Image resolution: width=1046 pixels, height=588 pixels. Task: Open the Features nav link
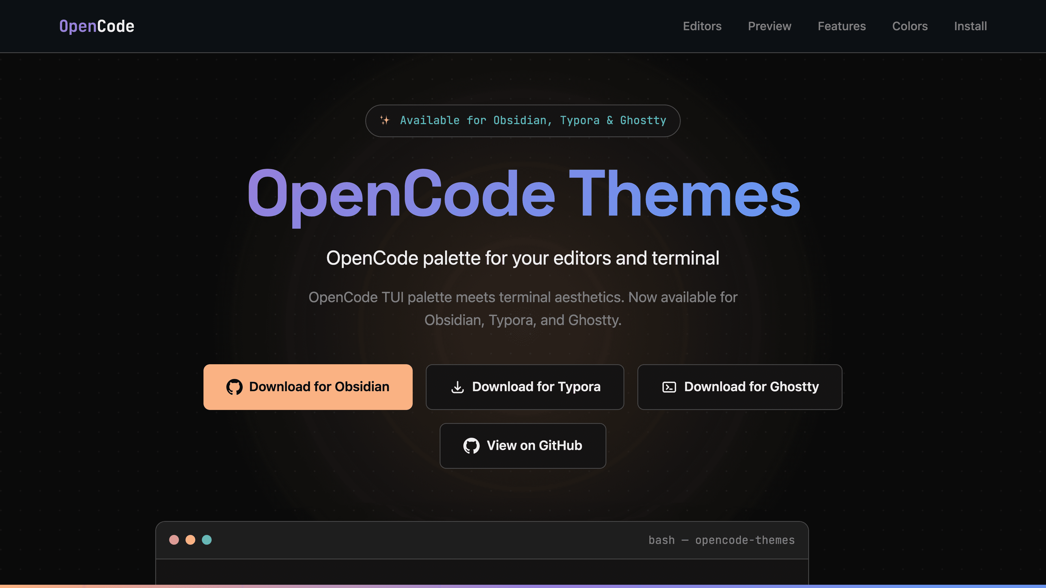(x=841, y=26)
